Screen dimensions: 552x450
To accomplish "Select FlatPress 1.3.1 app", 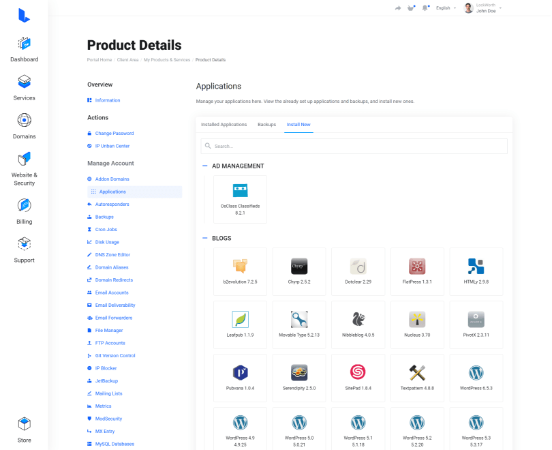I will (417, 271).
